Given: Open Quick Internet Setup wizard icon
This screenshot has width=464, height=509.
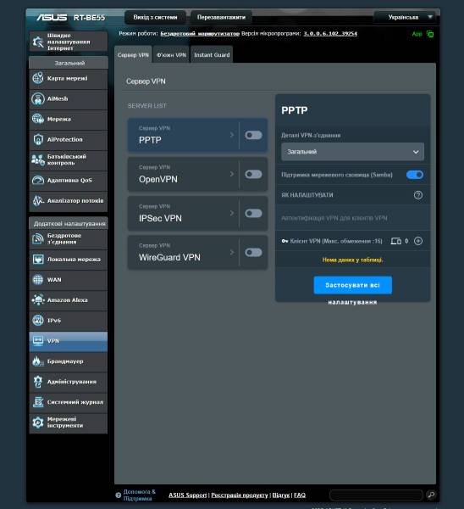Looking at the screenshot, I should tap(38, 42).
